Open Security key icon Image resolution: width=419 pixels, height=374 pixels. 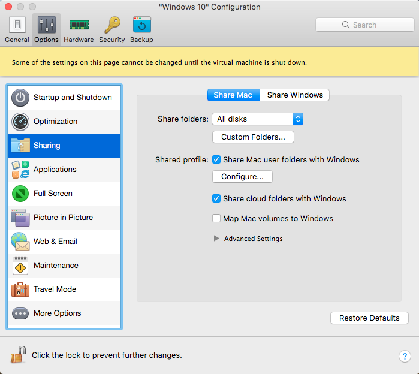coord(111,25)
